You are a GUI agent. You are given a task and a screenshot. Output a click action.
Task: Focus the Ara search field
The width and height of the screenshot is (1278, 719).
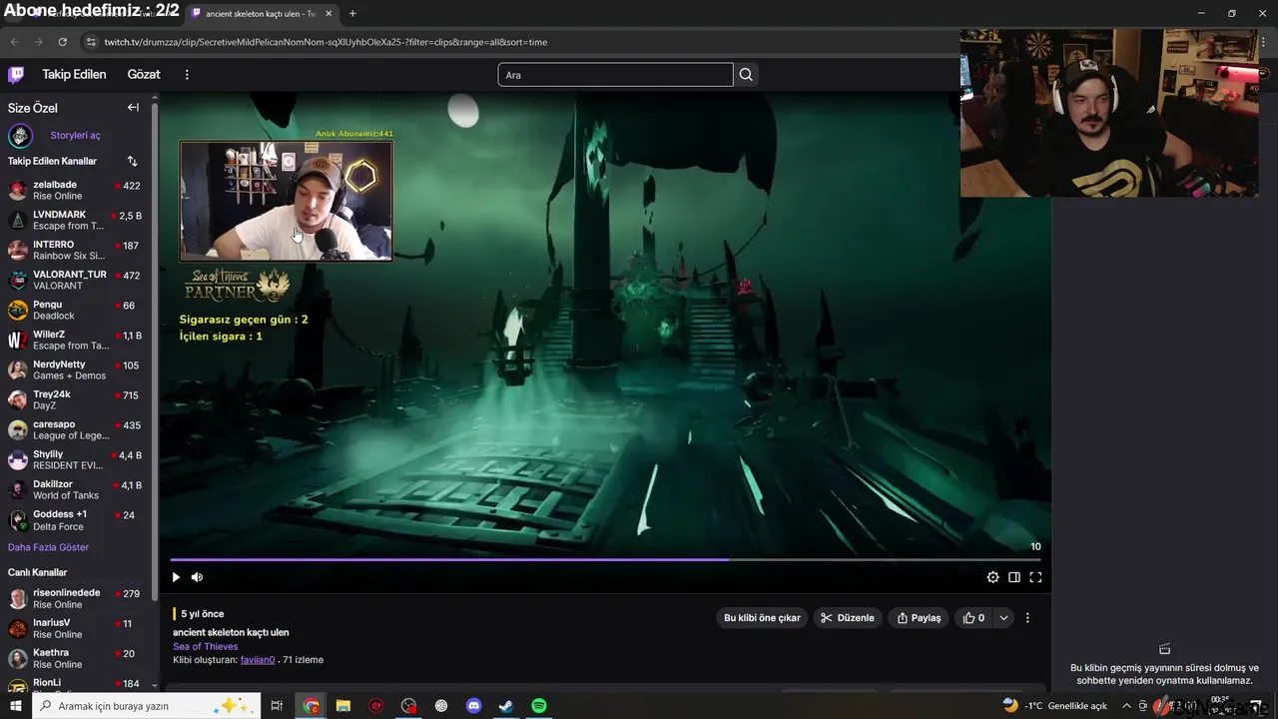[615, 75]
